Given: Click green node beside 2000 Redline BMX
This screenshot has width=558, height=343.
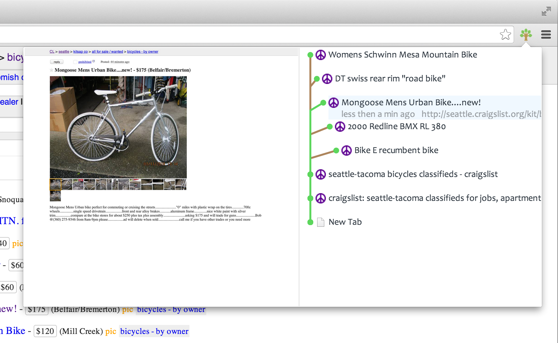Looking at the screenshot, I should click(x=329, y=127).
